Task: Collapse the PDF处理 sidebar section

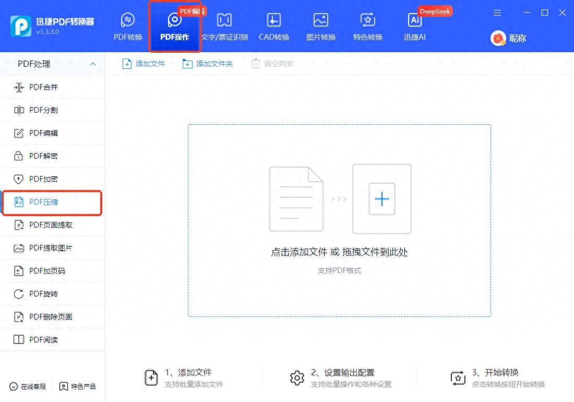Action: [93, 64]
